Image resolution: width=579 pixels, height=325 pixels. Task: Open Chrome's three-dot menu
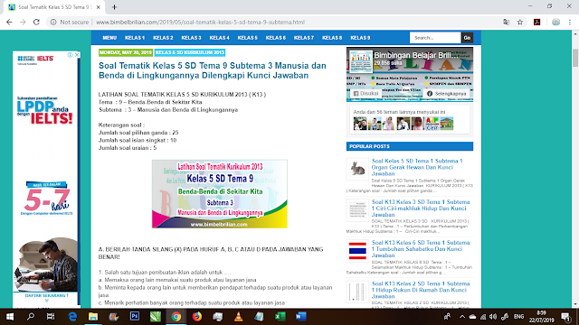pos(570,22)
